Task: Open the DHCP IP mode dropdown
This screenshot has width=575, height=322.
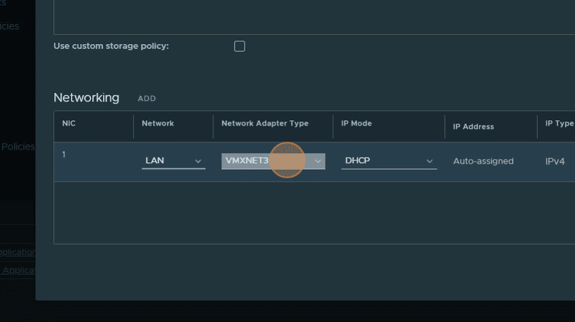Action: pos(389,161)
